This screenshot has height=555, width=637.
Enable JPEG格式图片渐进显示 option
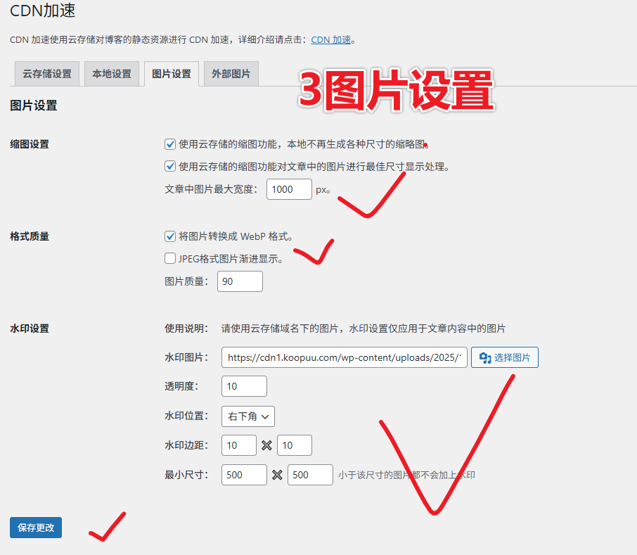[169, 258]
